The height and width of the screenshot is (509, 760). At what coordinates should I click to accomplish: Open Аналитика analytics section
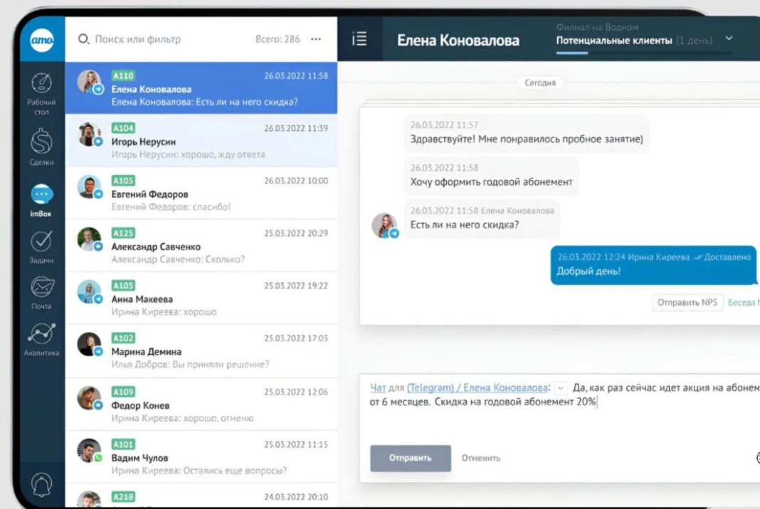click(42, 334)
